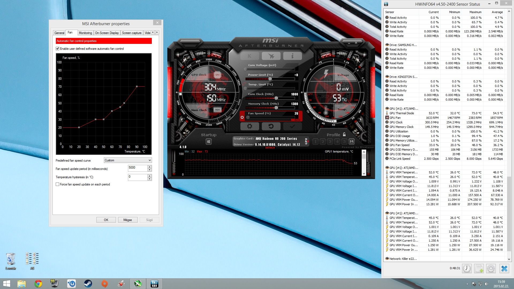Viewport: 514px width, 289px height.
Task: Open the Screen capture tab
Action: coord(132,33)
